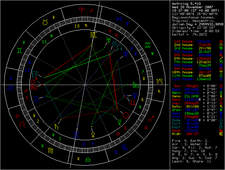Click the 'Fort: 5Pis39' row

point(198,124)
